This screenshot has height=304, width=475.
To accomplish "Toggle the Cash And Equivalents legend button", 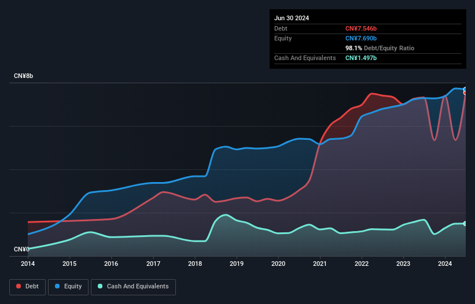I will [x=133, y=287].
